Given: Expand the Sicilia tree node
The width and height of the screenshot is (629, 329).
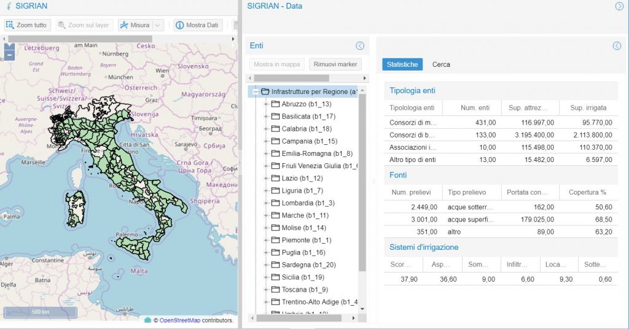Looking at the screenshot, I should pyautogui.click(x=266, y=277).
